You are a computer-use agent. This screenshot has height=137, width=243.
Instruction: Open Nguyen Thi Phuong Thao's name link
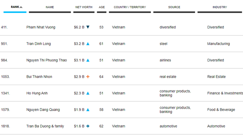[x=46, y=60]
